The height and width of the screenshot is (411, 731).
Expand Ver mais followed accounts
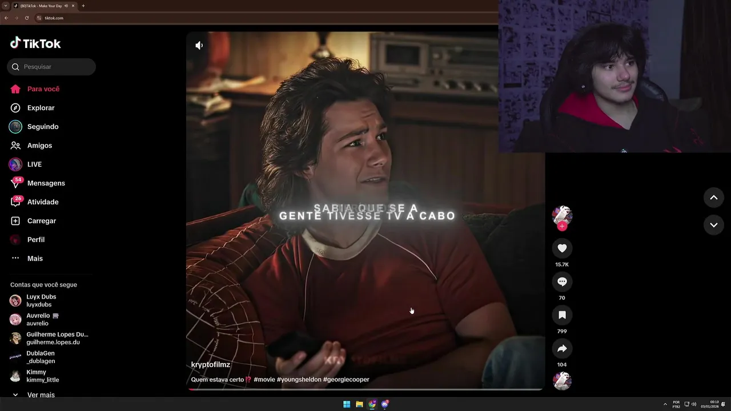tap(34, 394)
